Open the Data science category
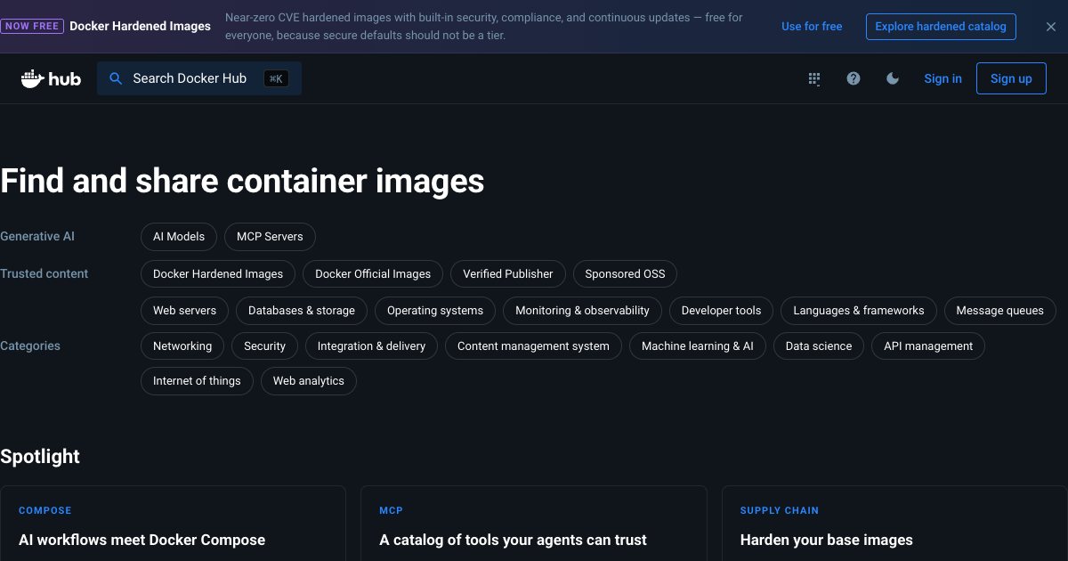The height and width of the screenshot is (561, 1068). (x=819, y=346)
